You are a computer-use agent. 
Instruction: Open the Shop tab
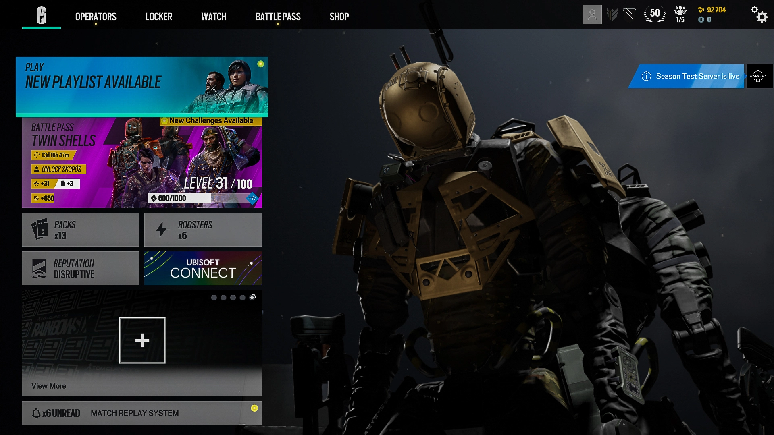pyautogui.click(x=339, y=17)
